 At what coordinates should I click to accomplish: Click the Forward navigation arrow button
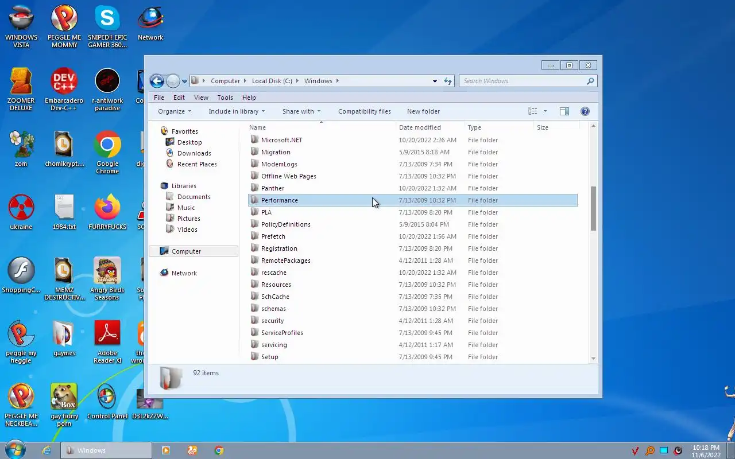173,81
